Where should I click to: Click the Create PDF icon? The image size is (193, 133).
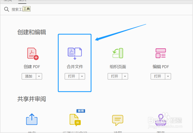(x=33, y=54)
